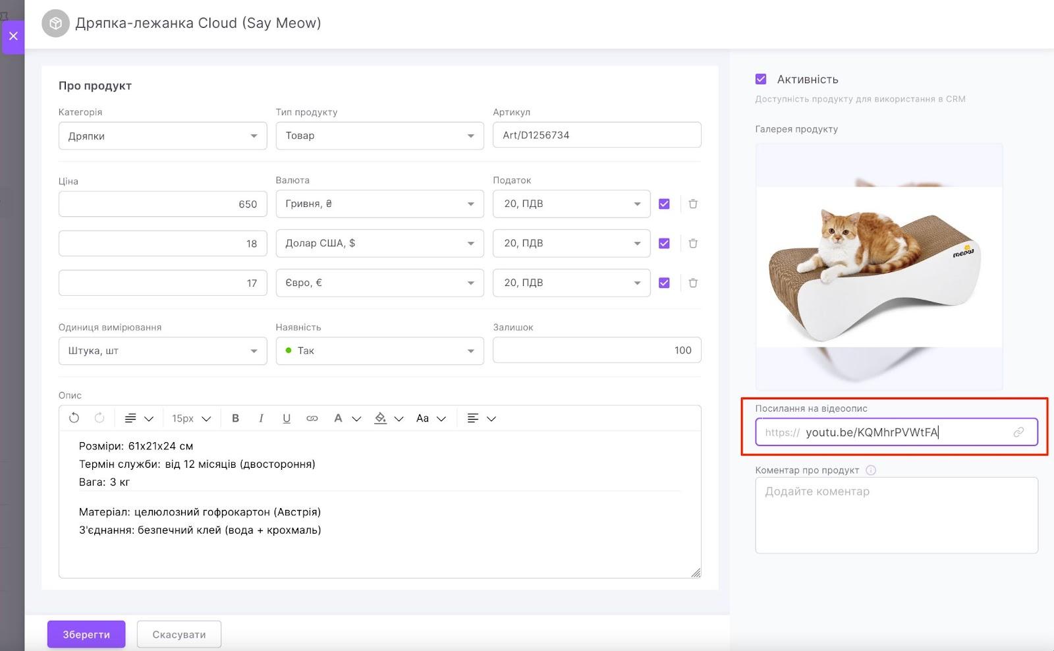The image size is (1054, 651).
Task: Click the Артикул input field
Action: (x=596, y=135)
